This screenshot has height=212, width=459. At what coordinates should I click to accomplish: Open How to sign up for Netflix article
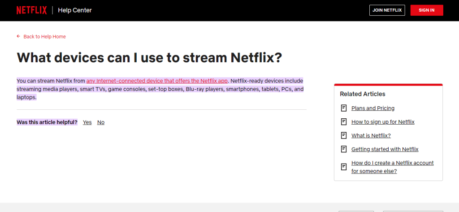click(x=383, y=122)
